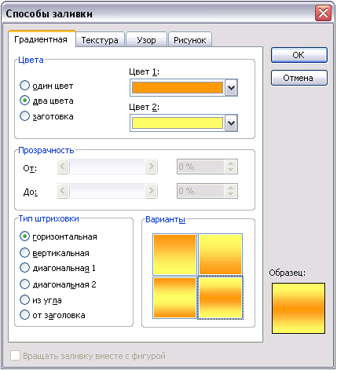Confirm with the OK button
This screenshot has width=337, height=370.
[x=299, y=55]
